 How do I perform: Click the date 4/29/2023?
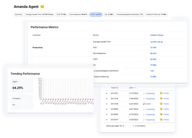(134, 120)
